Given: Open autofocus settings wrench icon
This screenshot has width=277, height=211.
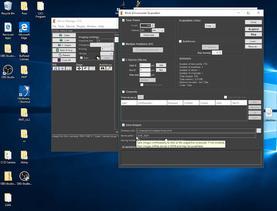Looking at the screenshot, I should pos(109,69).
